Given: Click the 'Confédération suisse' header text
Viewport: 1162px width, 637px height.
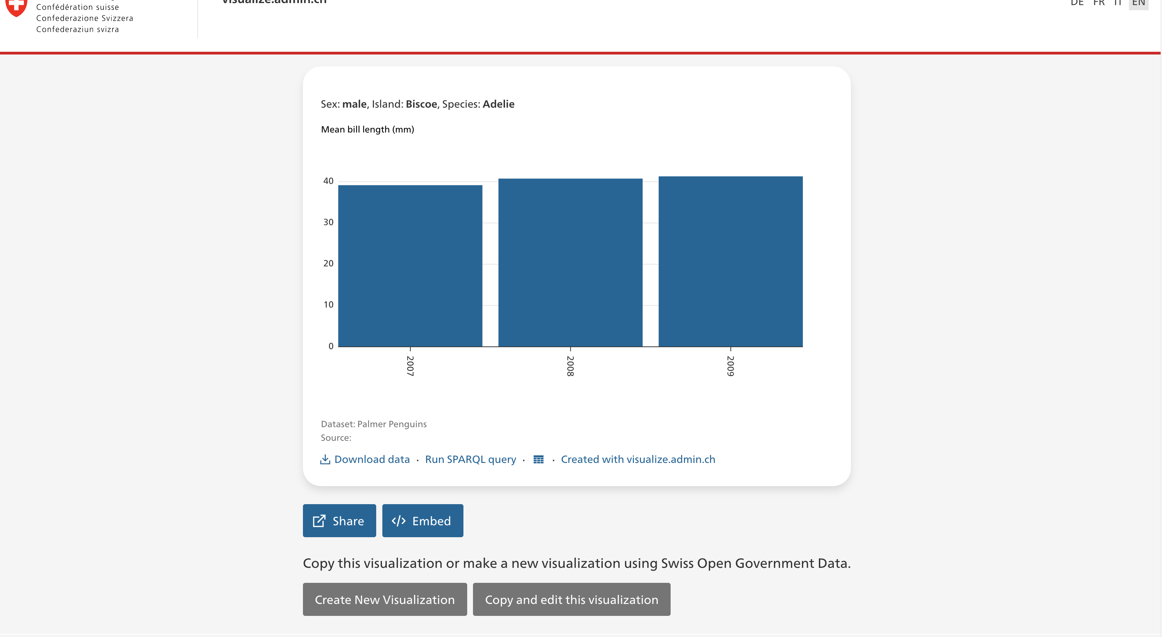Looking at the screenshot, I should 78,7.
